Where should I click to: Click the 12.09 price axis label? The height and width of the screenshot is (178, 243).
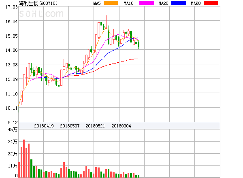coord(12,79)
